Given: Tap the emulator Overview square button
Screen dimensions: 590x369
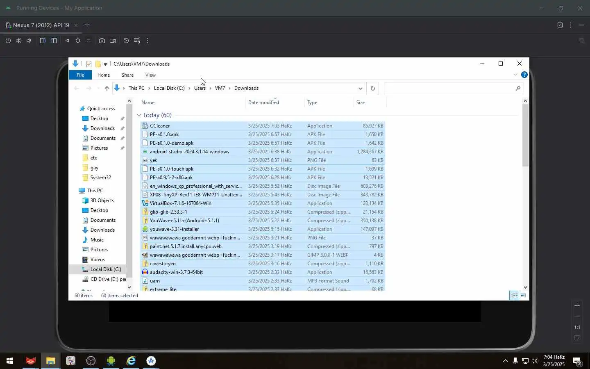Looking at the screenshot, I should click(88, 41).
